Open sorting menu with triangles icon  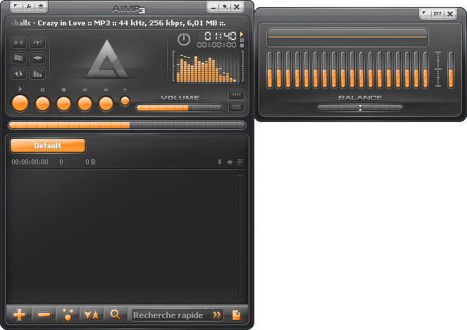click(92, 315)
